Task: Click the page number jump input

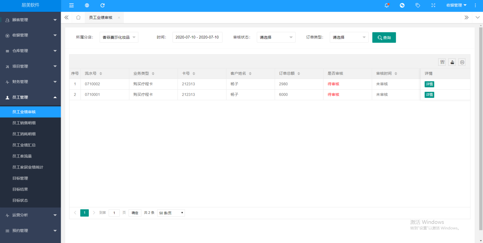Action: point(114,213)
